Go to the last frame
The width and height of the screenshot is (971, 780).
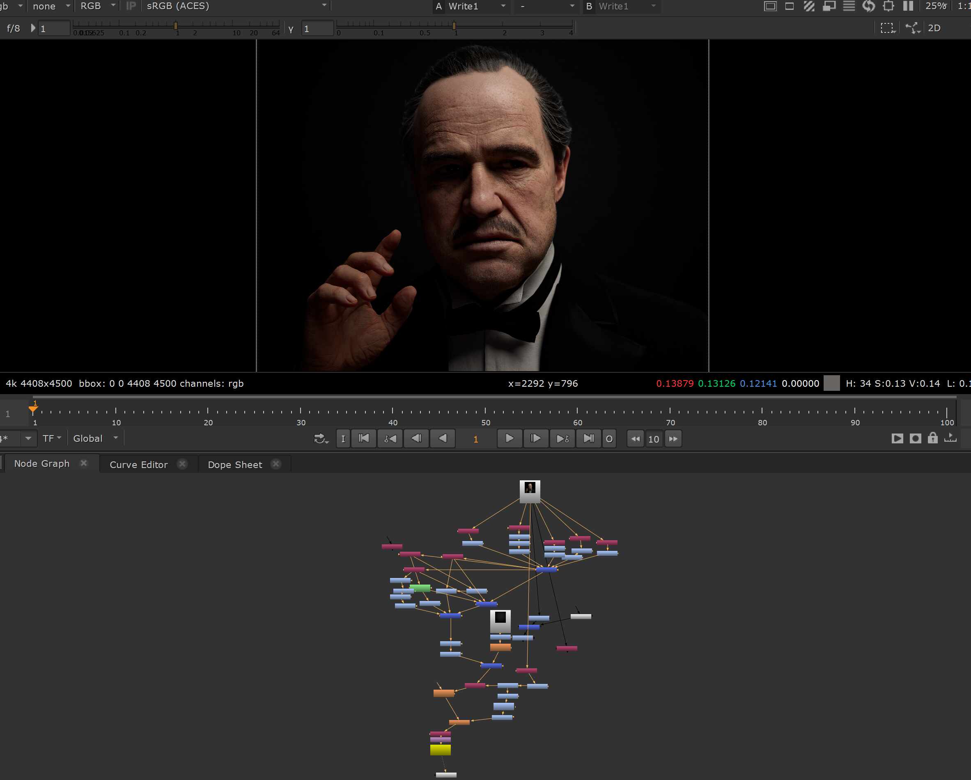pos(589,438)
